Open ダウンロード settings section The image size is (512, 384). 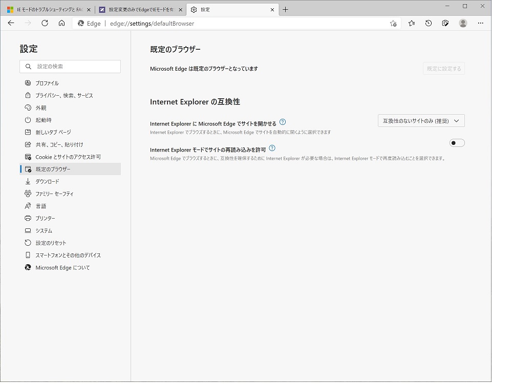[70, 182]
